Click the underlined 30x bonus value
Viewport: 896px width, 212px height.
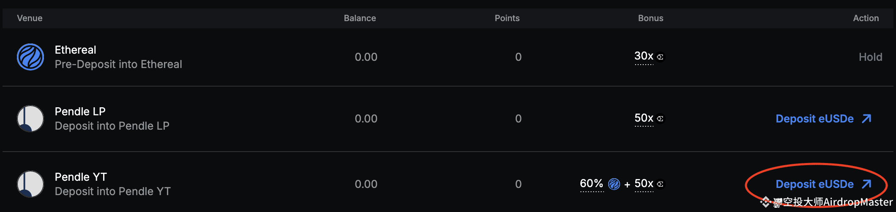[644, 56]
